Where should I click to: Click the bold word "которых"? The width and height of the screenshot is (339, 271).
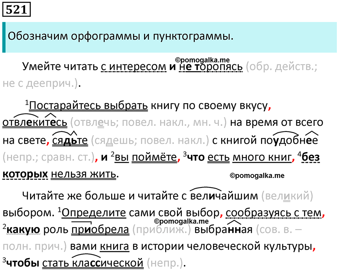(25, 174)
